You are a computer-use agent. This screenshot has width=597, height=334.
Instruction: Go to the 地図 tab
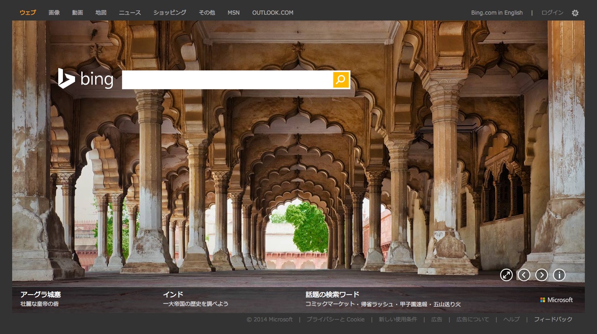[101, 13]
